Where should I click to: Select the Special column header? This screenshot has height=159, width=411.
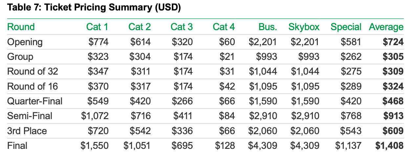point(346,27)
